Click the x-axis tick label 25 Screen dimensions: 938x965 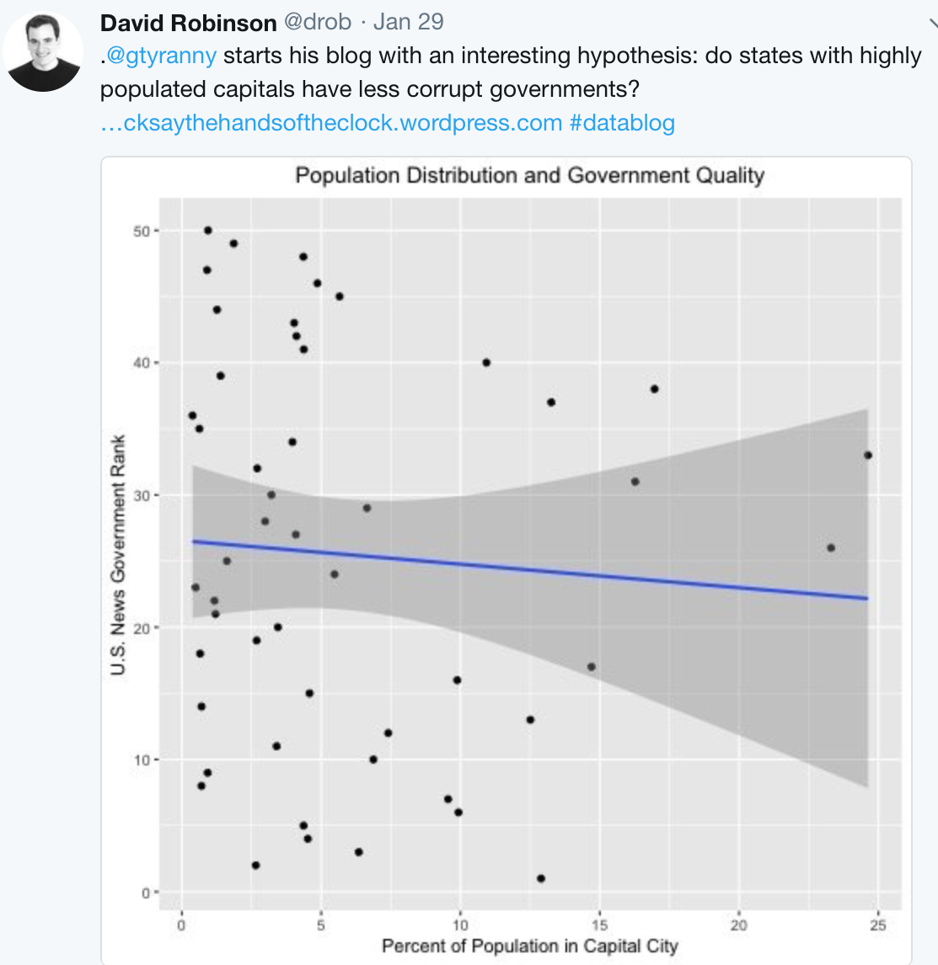[x=877, y=925]
